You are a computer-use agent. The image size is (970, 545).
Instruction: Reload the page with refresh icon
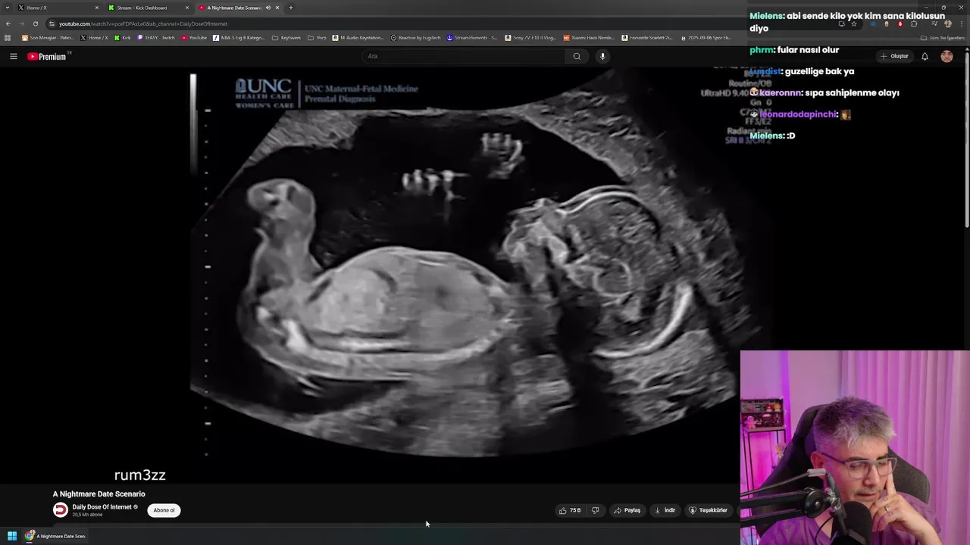point(35,23)
